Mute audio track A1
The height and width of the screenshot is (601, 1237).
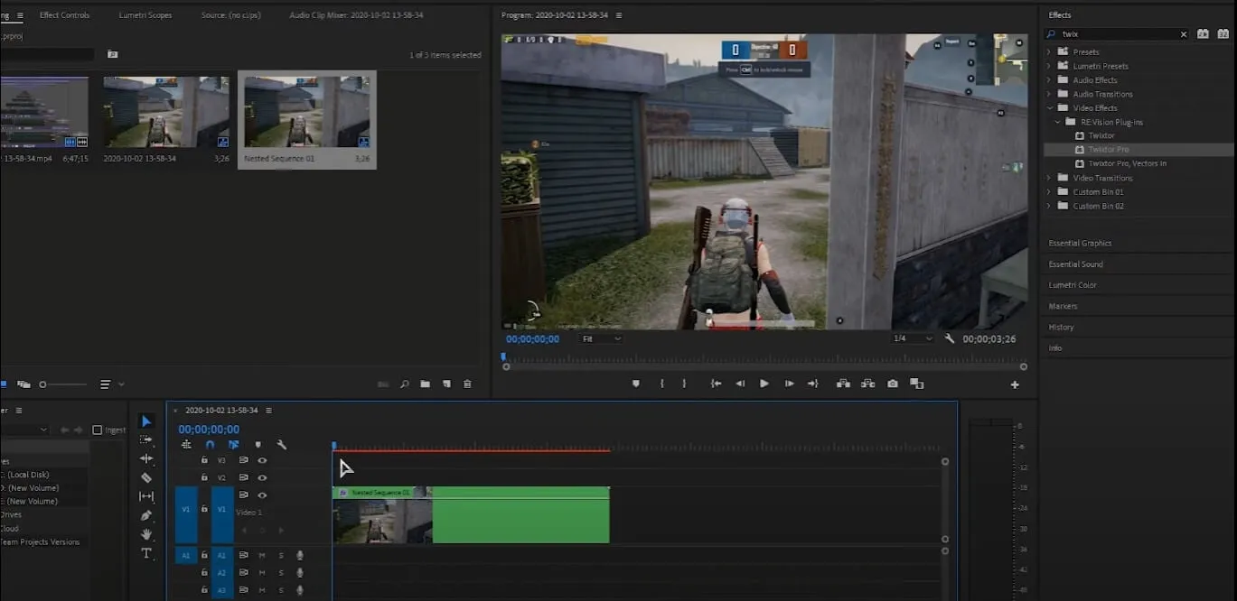[262, 555]
